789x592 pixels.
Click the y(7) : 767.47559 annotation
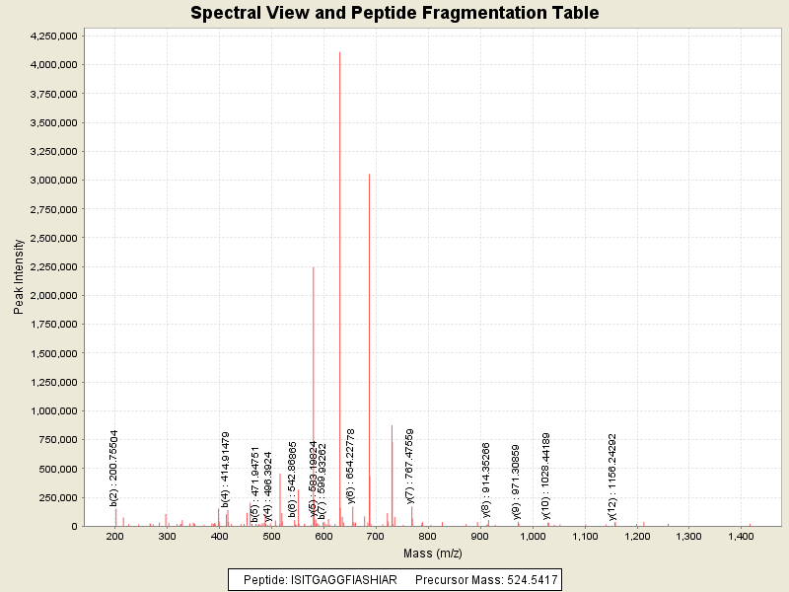(410, 474)
